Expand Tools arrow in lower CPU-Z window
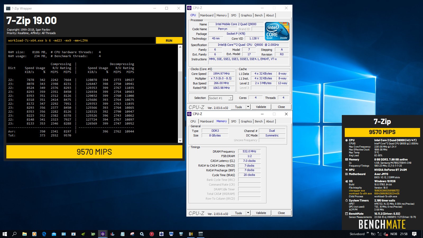423x238 pixels. tap(248, 213)
